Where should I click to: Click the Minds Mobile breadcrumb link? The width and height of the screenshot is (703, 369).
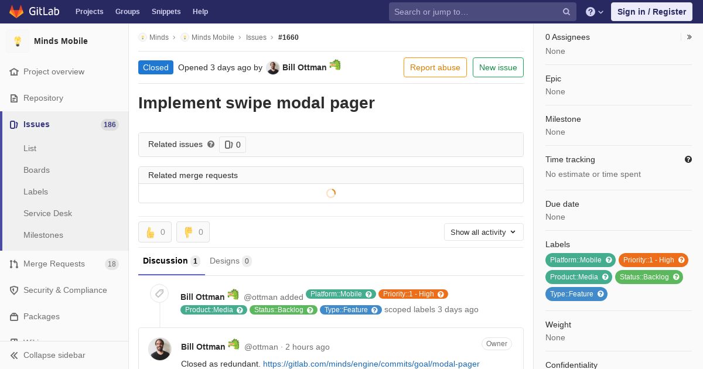213,37
